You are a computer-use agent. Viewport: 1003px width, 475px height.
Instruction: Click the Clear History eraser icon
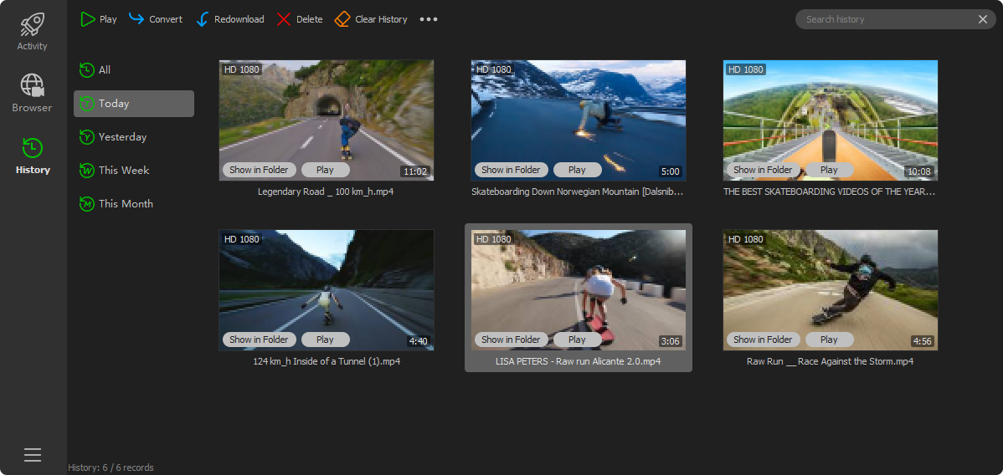coord(342,19)
